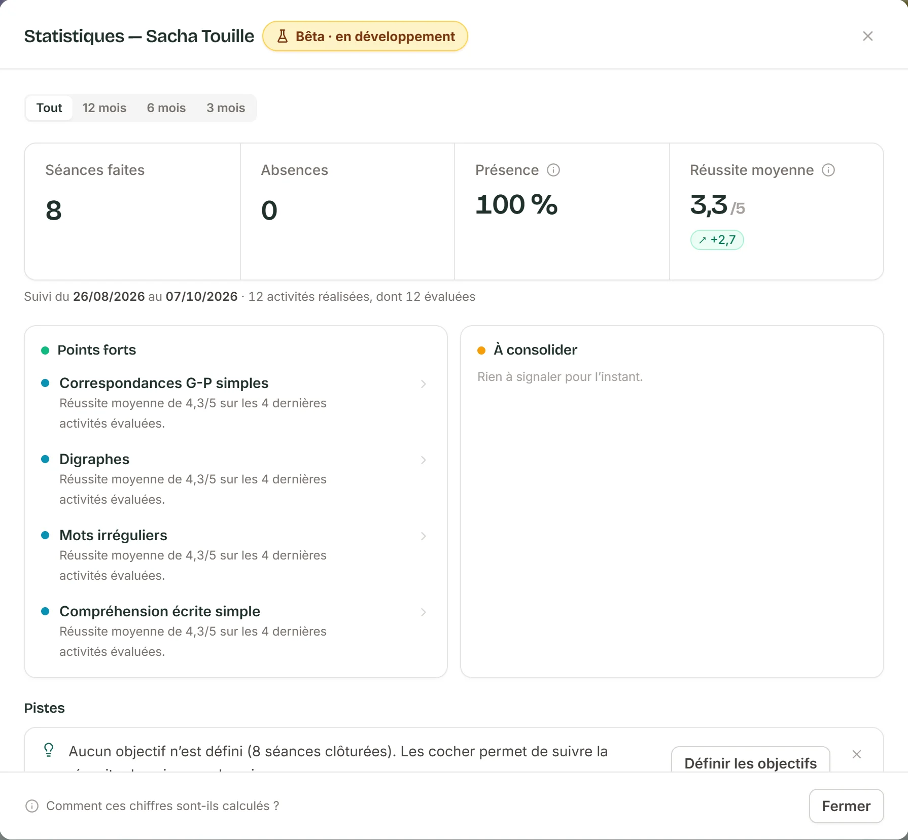Click info icon beside calculation question

pyautogui.click(x=32, y=806)
